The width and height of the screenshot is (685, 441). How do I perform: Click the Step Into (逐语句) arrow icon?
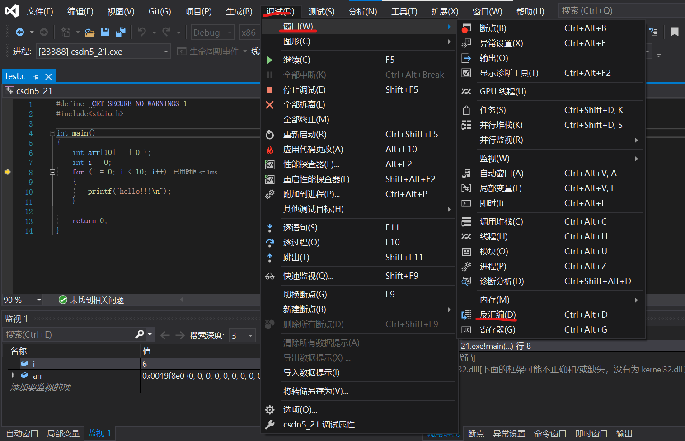269,228
